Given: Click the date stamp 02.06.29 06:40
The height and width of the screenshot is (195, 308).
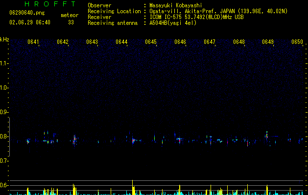Looking at the screenshot, I should pyautogui.click(x=30, y=22).
